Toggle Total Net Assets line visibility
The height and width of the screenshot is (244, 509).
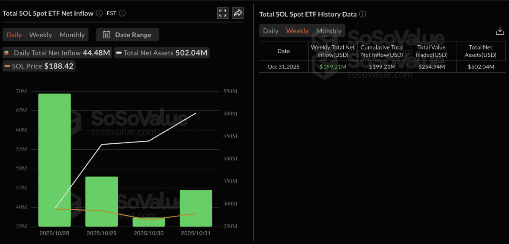(161, 53)
